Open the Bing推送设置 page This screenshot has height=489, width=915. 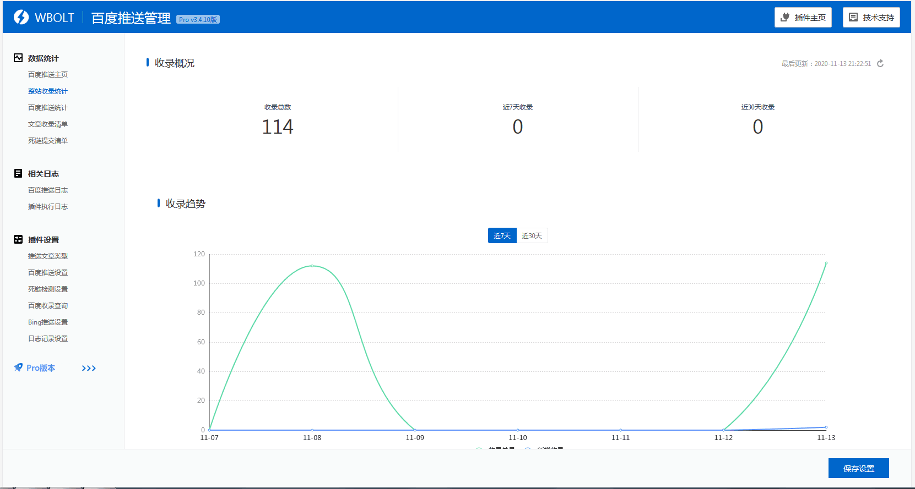coord(48,322)
